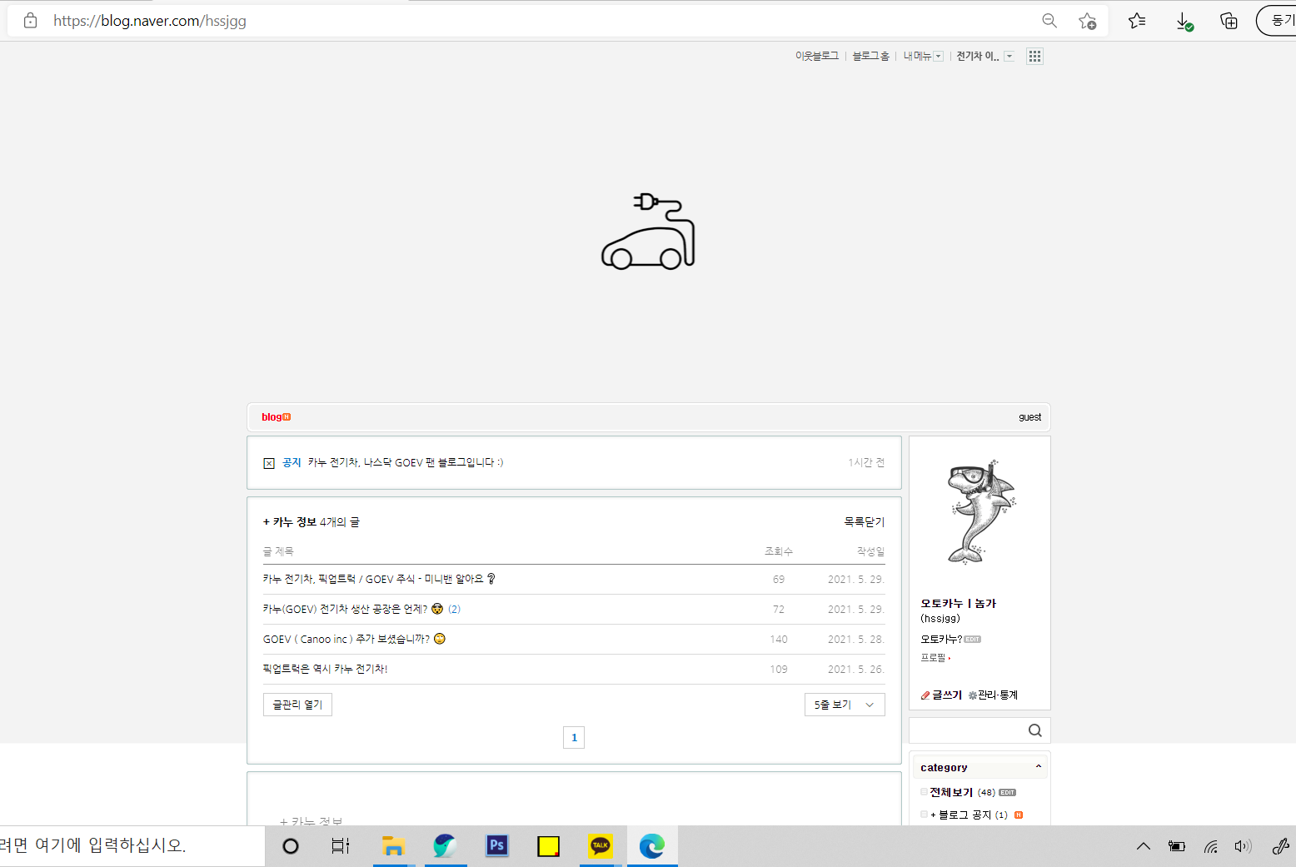Viewport: 1296px width, 867px height.
Task: Open the 공지 notice post title
Action: pyautogui.click(x=406, y=462)
